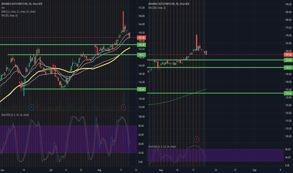The width and height of the screenshot is (293, 173).
Task: Click the 172.00 tick on left price scale
Action: tap(141, 8)
